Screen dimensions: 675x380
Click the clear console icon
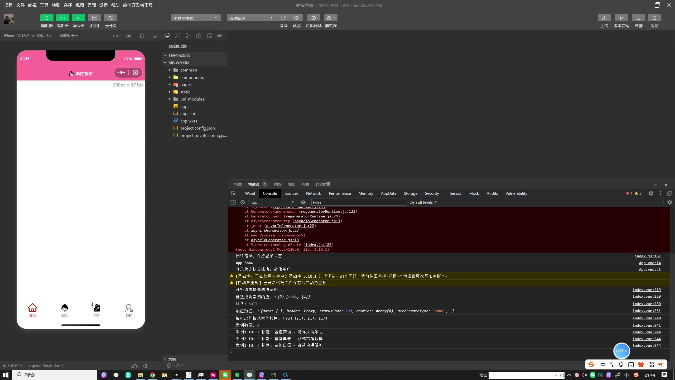(243, 202)
